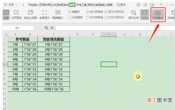Expand the 文件 menu dropdown arrow
Screen dimensions: 175x110
click(16, 5)
